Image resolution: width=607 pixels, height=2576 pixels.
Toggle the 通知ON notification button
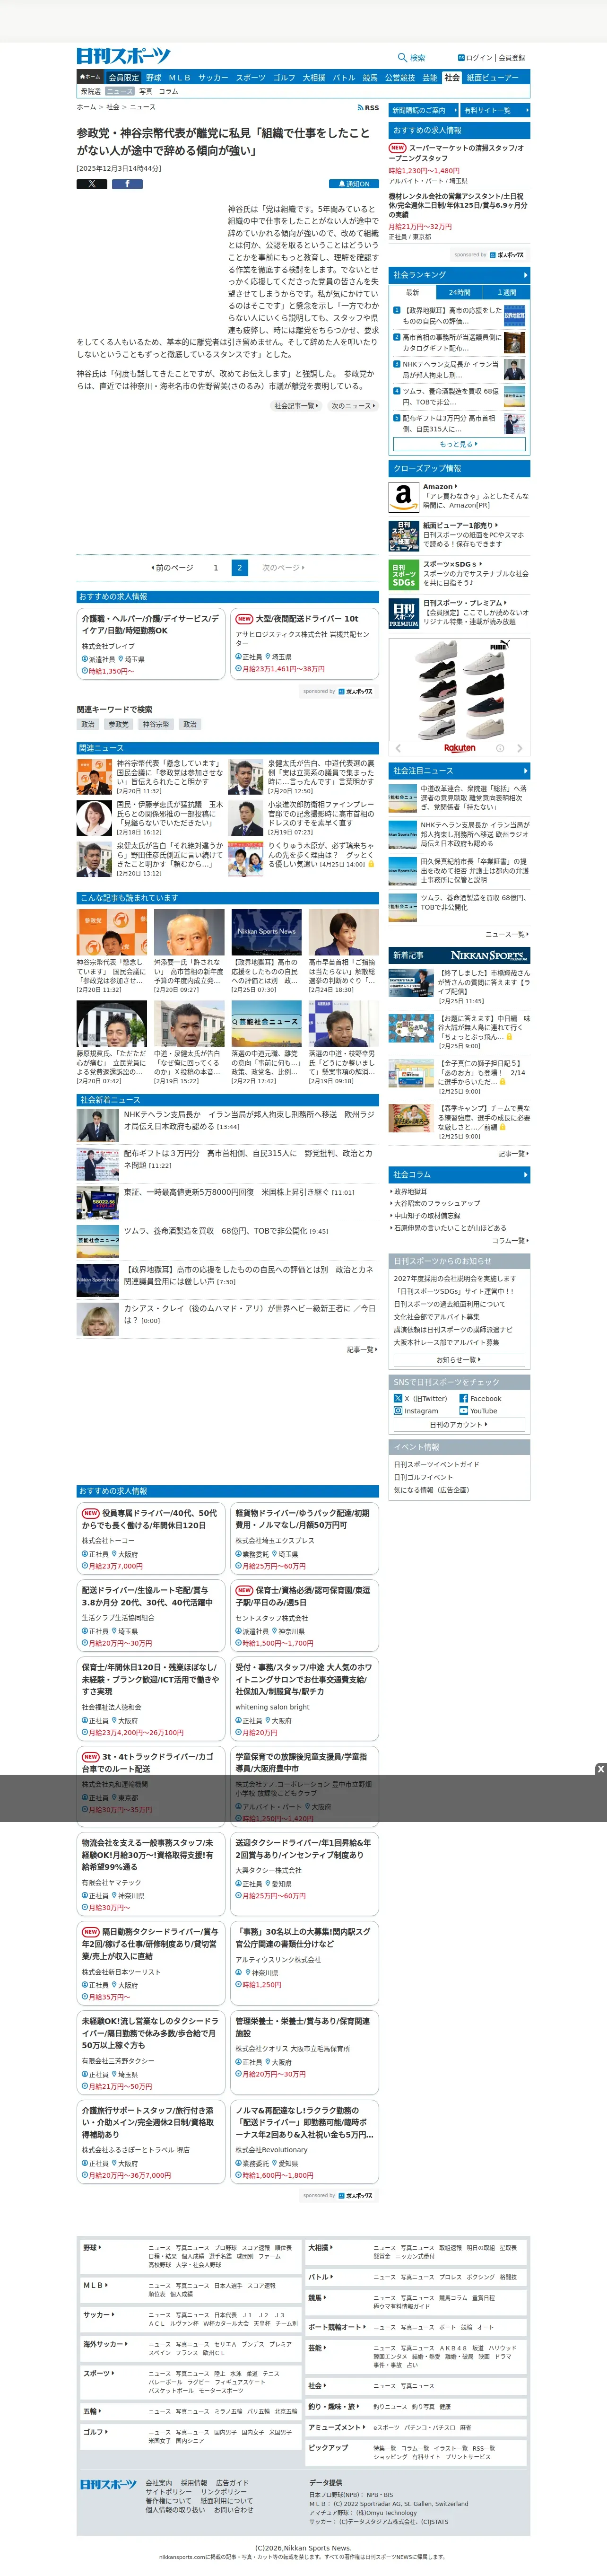pyautogui.click(x=354, y=184)
